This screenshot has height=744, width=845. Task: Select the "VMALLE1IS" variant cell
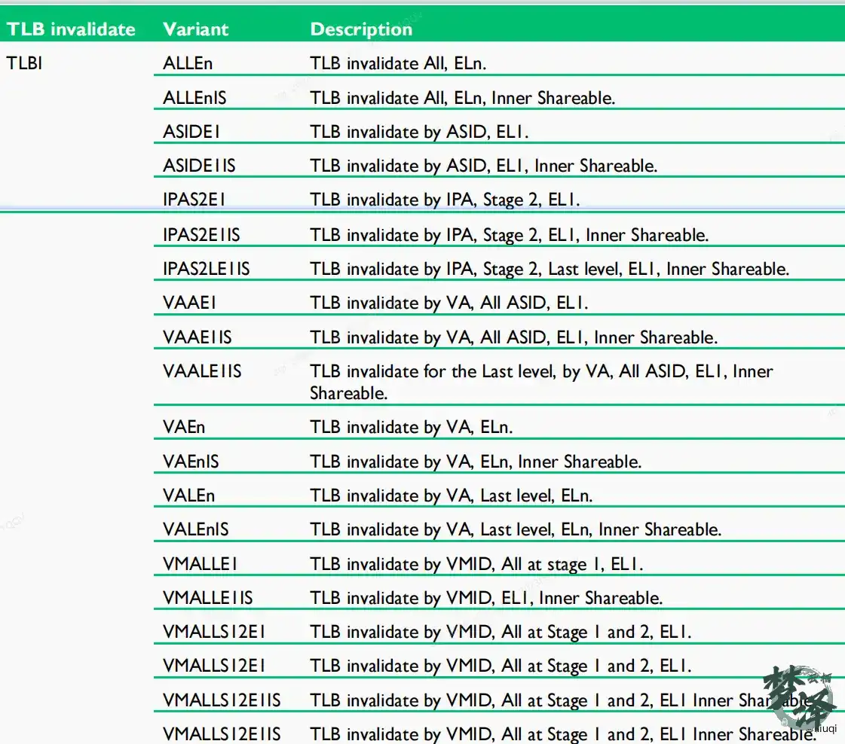click(207, 598)
